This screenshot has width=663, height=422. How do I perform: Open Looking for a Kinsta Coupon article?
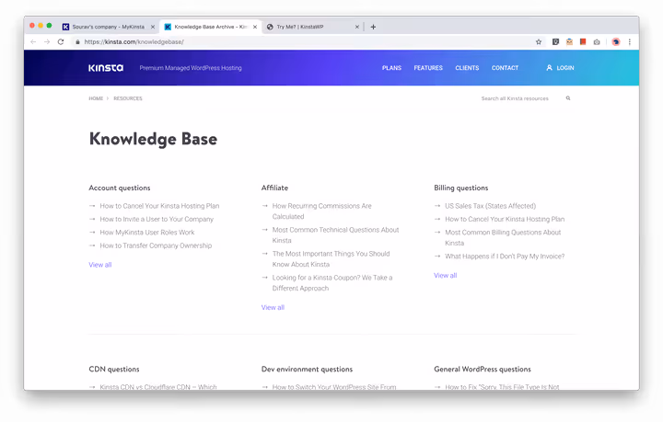332,283
